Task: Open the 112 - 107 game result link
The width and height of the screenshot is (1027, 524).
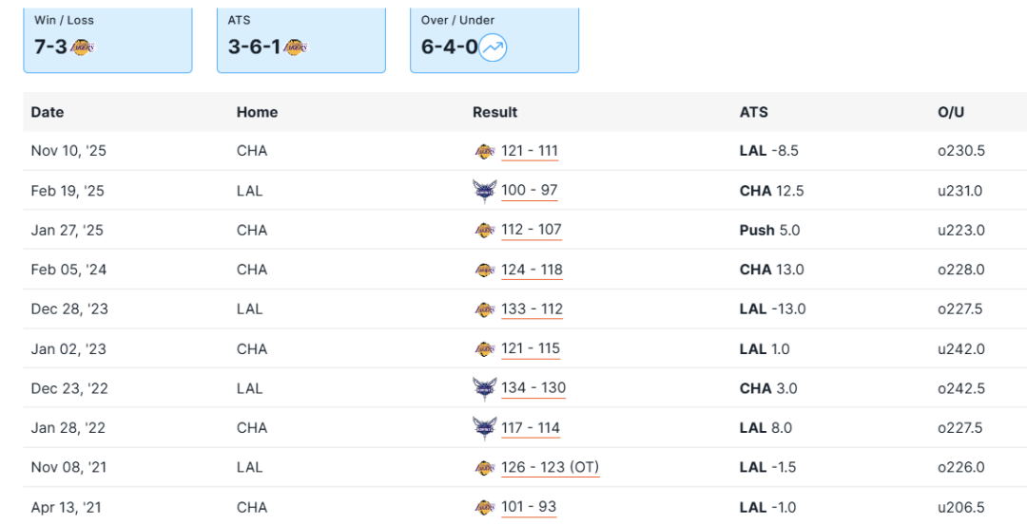Action: coord(532,230)
